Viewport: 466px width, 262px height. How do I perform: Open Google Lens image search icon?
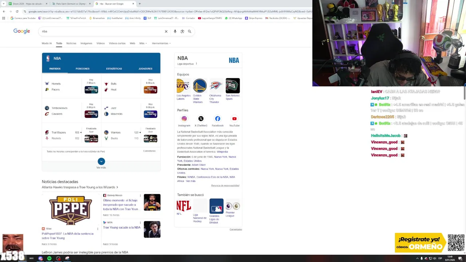(182, 31)
